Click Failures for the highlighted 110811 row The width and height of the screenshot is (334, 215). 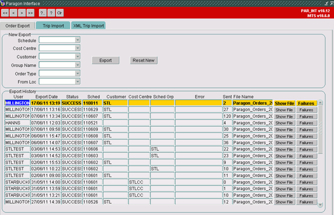[306, 103]
